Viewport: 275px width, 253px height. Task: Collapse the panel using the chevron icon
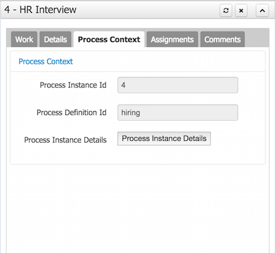click(x=262, y=10)
